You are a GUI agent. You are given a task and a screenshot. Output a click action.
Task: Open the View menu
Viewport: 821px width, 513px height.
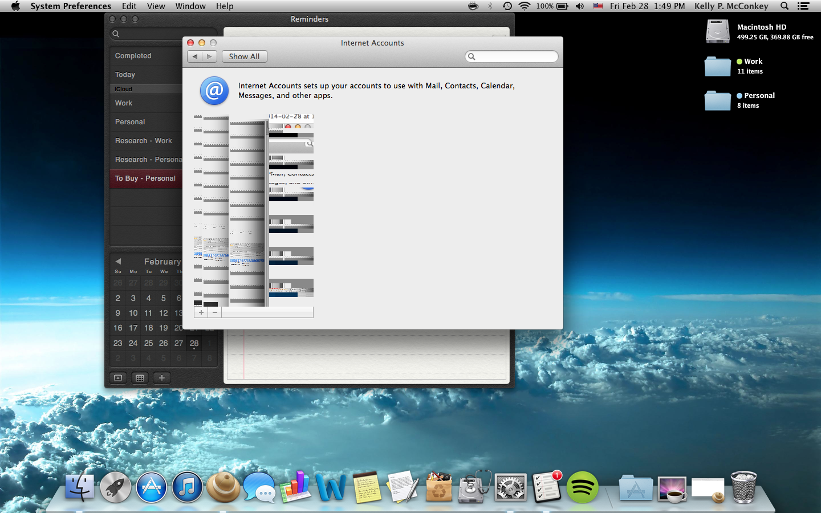[x=156, y=6]
